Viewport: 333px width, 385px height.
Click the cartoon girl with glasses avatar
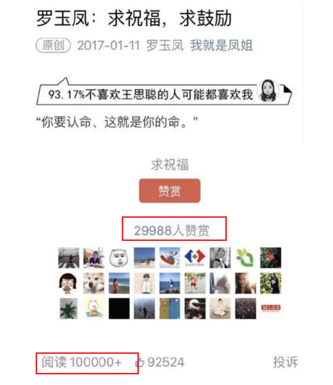pos(69,283)
